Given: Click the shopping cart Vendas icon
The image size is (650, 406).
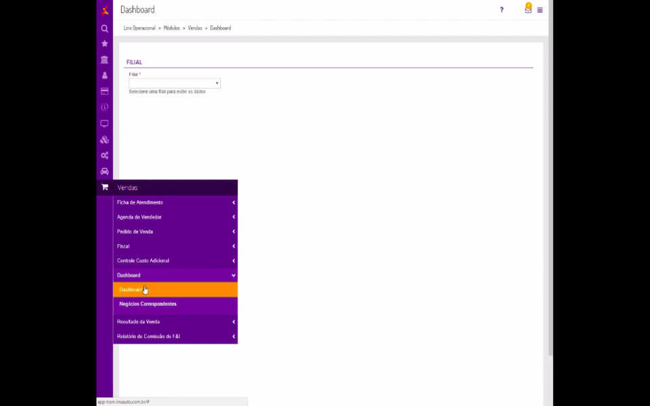Looking at the screenshot, I should pyautogui.click(x=105, y=187).
